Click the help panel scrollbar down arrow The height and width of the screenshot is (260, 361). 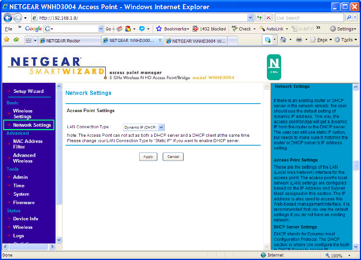356,247
